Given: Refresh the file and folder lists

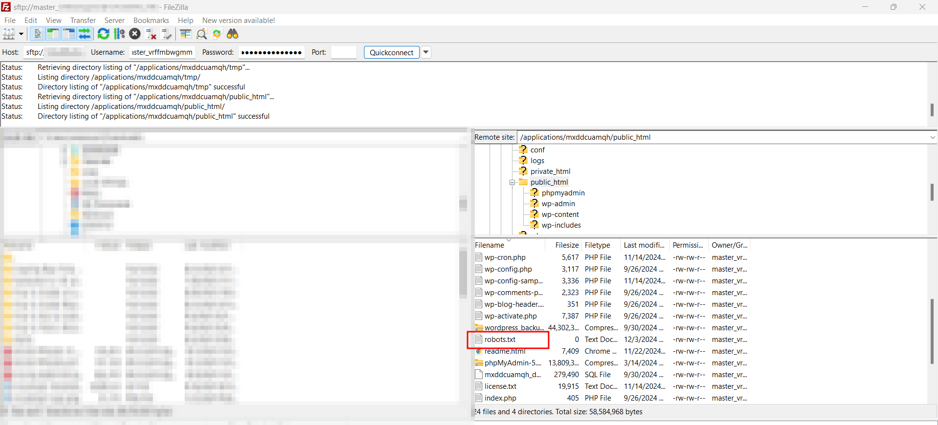Looking at the screenshot, I should point(103,34).
